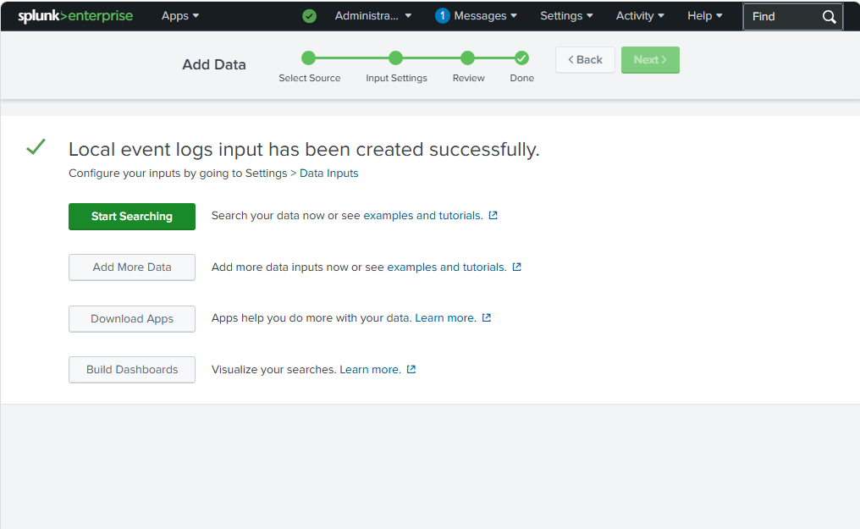
Task: Click the Splunk enterprise logo
Action: click(75, 16)
